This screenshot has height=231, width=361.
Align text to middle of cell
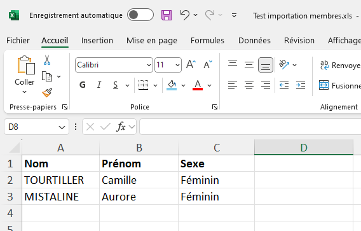[249, 65]
